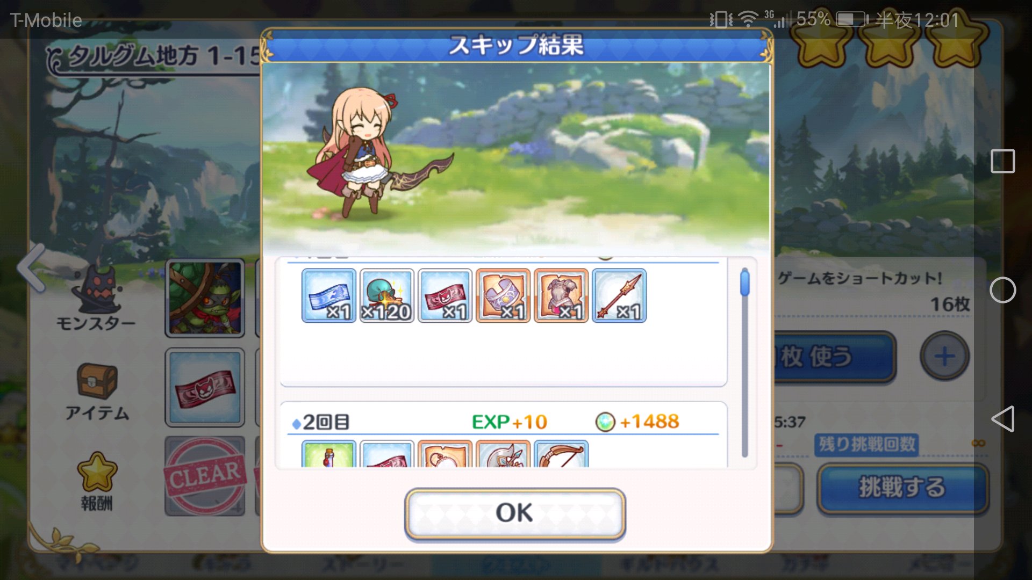Select the blue skip ticket reward icon
Screen dimensions: 1032x580
coord(328,295)
